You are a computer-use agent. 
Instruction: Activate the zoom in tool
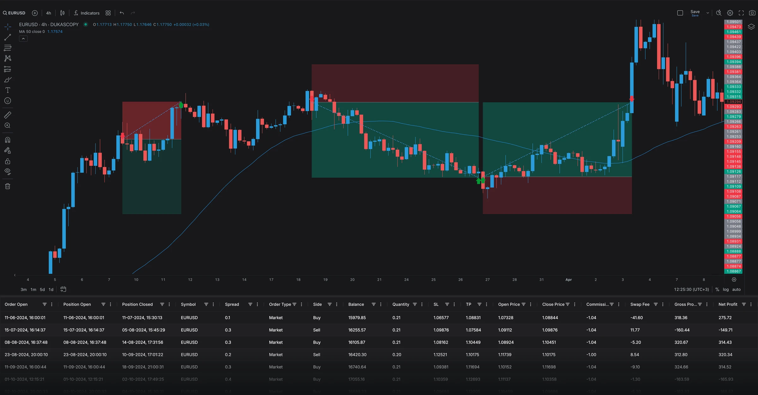8,126
